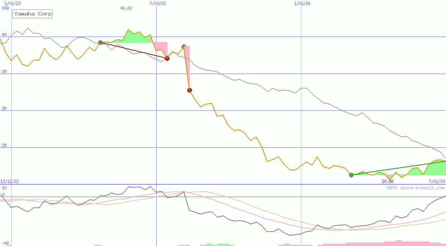This screenshot has height=246, width=446.
Task: Click the -40 oscillator axis label
Action: [x=5, y=243]
